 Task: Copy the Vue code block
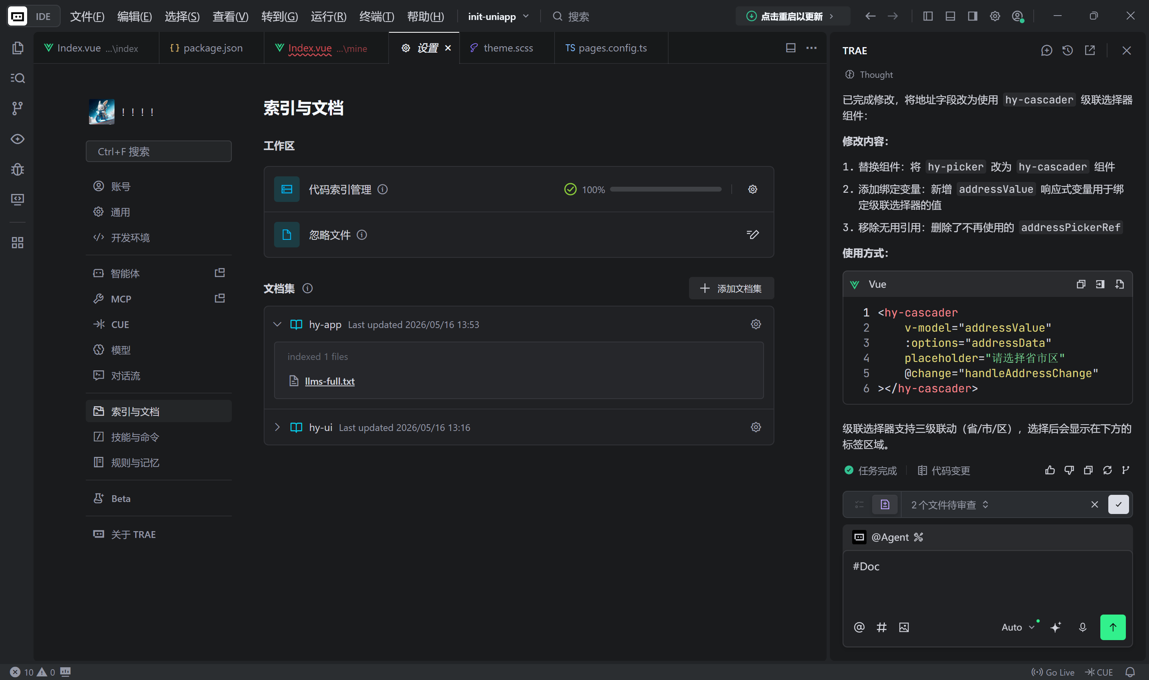pos(1081,284)
